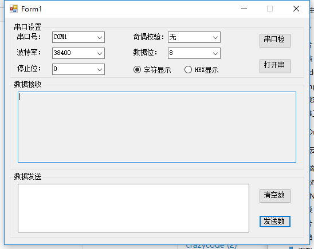
Task: Click the 清空数 button
Action: pyautogui.click(x=275, y=196)
